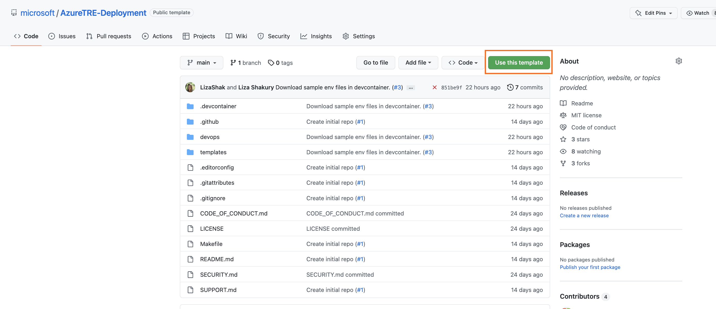The height and width of the screenshot is (309, 716).
Task: Open About section settings gear
Action: tap(679, 61)
